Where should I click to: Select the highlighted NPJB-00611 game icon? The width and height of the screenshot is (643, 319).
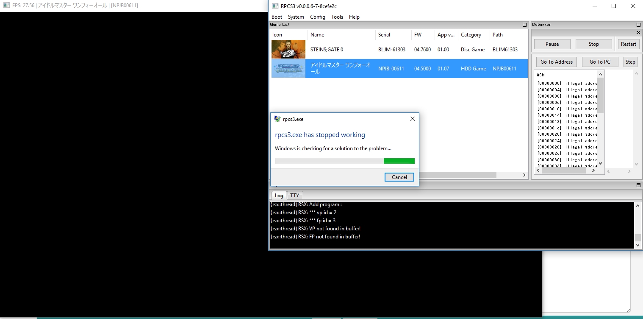[x=288, y=68]
